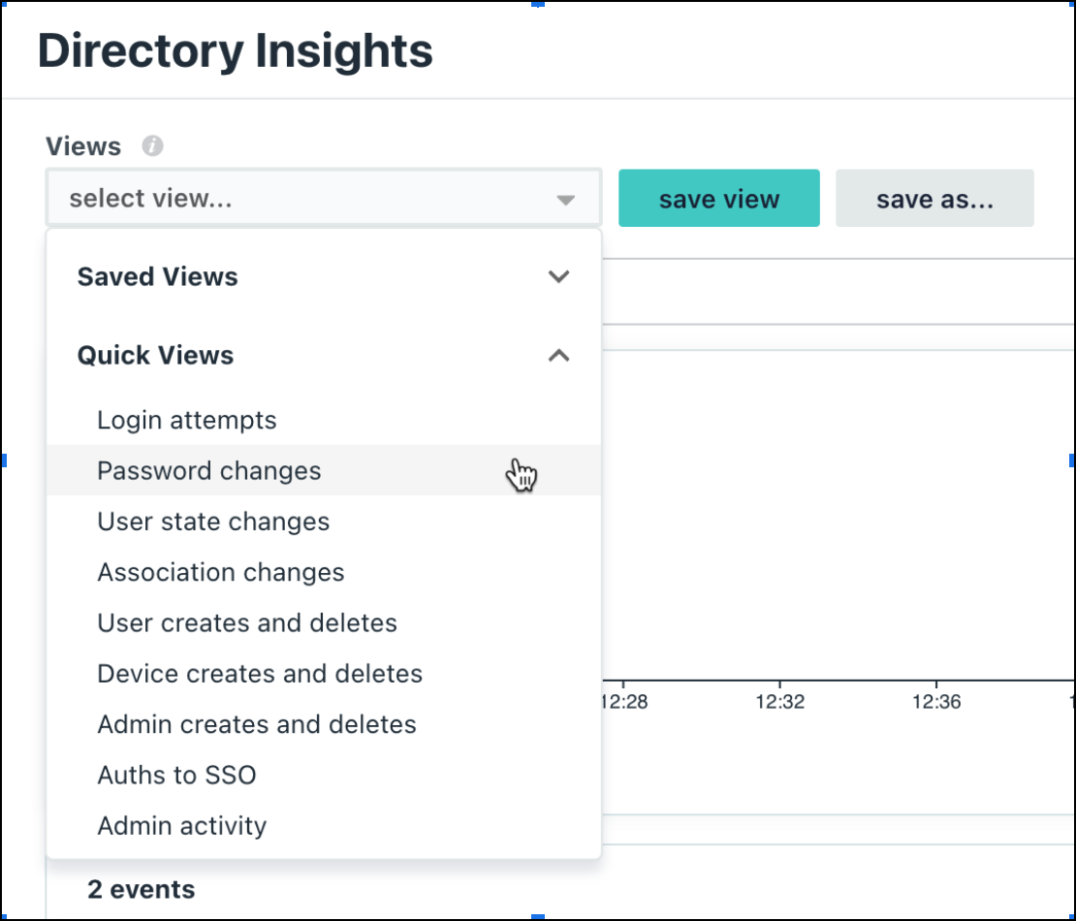Choose Password changes quick view

[x=209, y=471]
